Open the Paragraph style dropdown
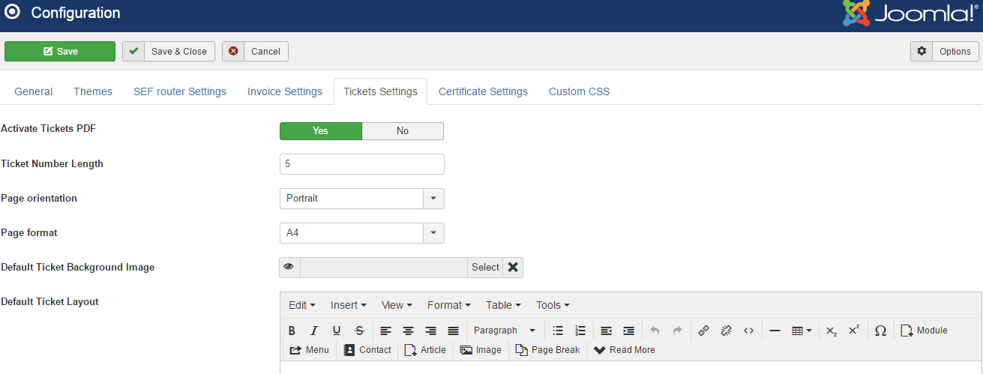 coord(505,331)
